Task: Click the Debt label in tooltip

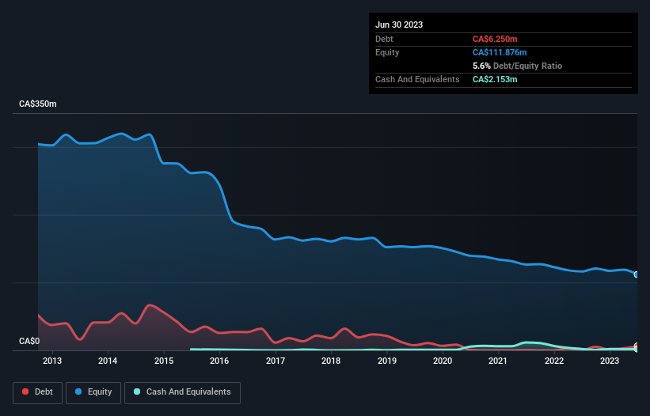Action: click(384, 39)
